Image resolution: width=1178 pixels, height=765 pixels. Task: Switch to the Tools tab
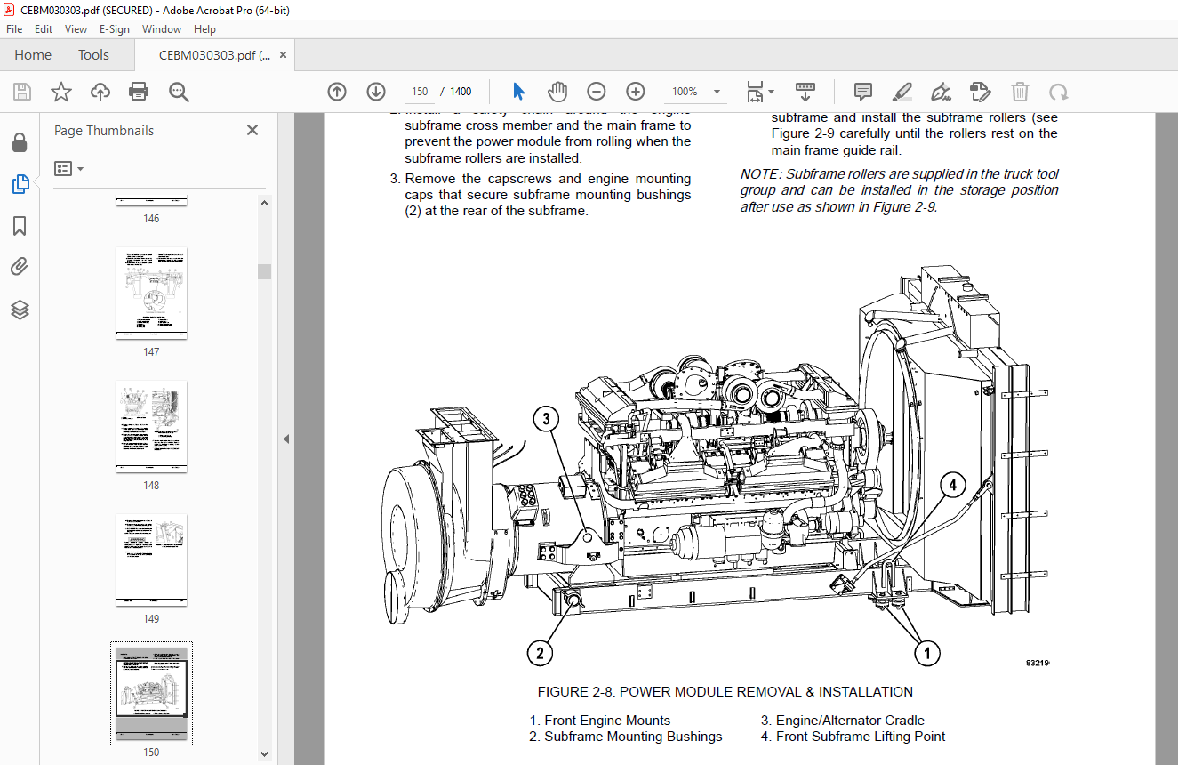[93, 55]
